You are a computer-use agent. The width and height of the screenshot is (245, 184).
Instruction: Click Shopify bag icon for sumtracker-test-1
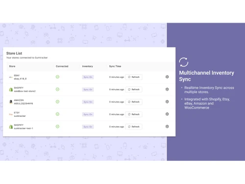click(11, 127)
